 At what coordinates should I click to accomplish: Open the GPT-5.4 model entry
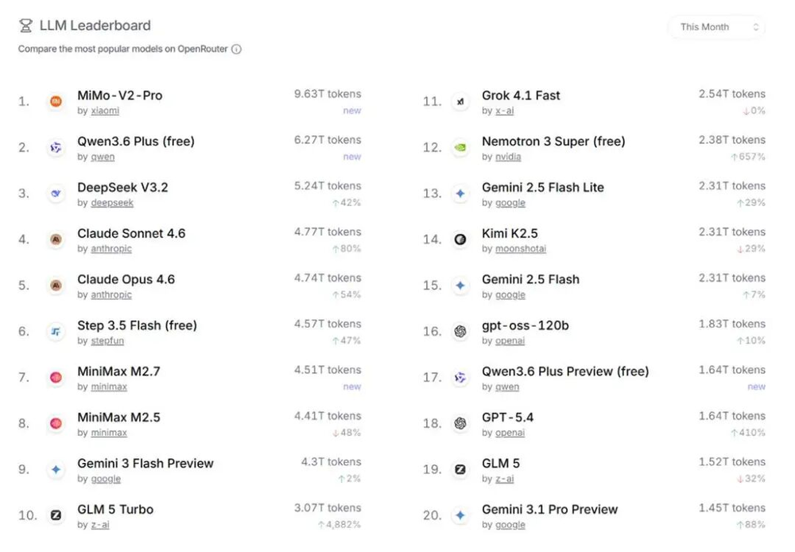(507, 418)
